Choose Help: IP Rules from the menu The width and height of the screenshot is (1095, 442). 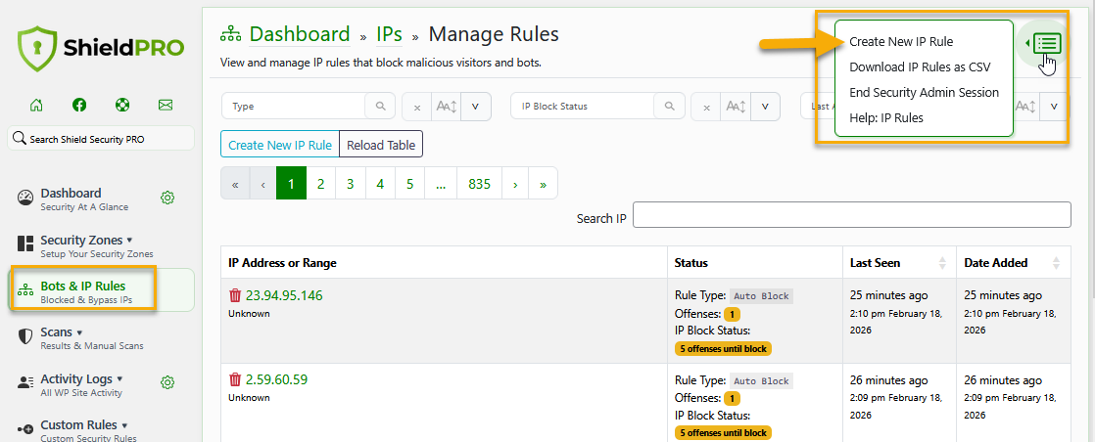tap(886, 117)
